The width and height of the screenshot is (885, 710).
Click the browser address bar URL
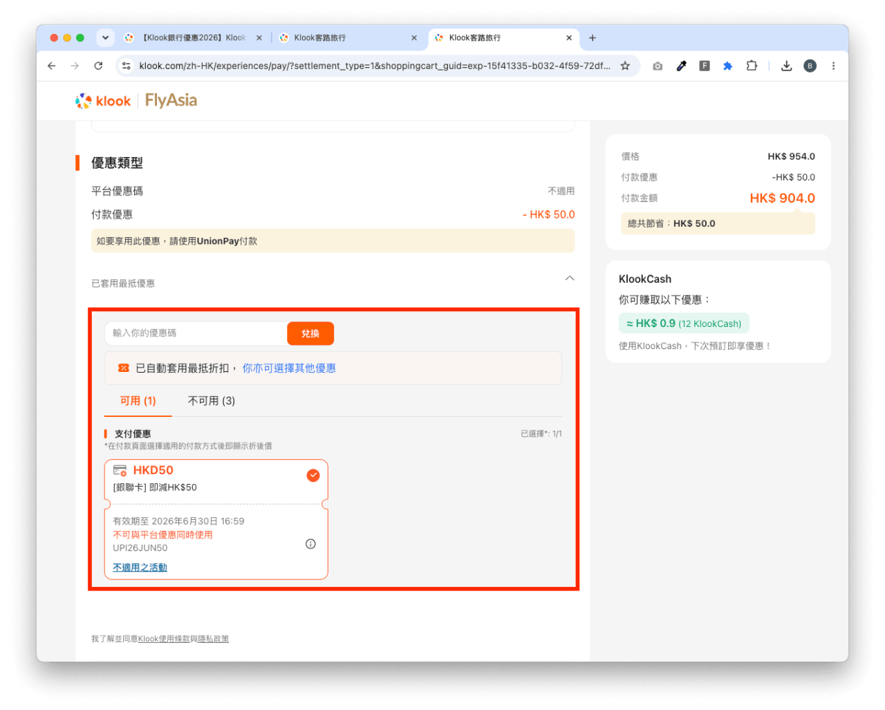[x=375, y=66]
